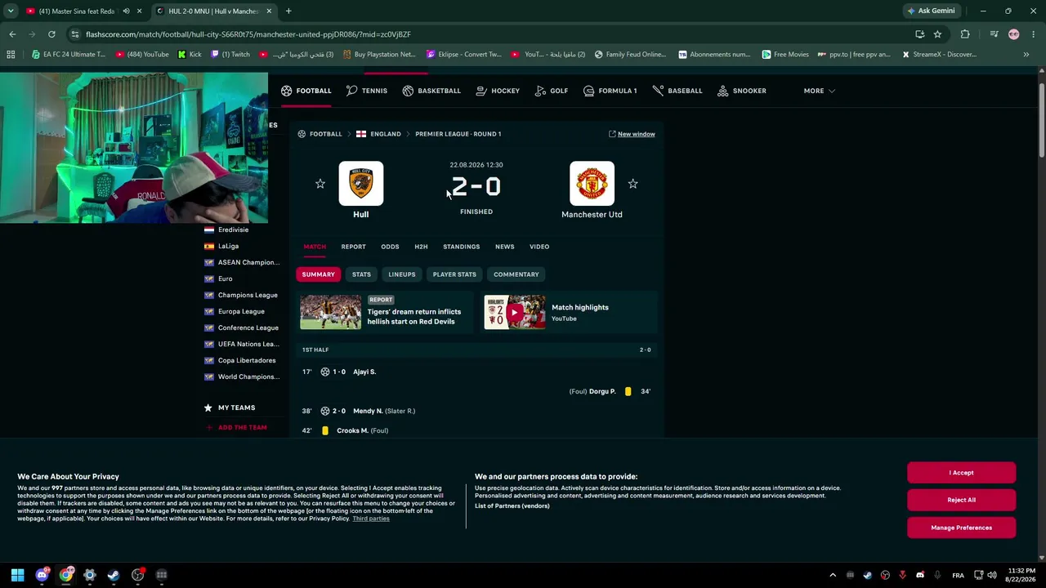Image resolution: width=1046 pixels, height=588 pixels.
Task: Go to the Snooker sport section
Action: pyautogui.click(x=742, y=91)
